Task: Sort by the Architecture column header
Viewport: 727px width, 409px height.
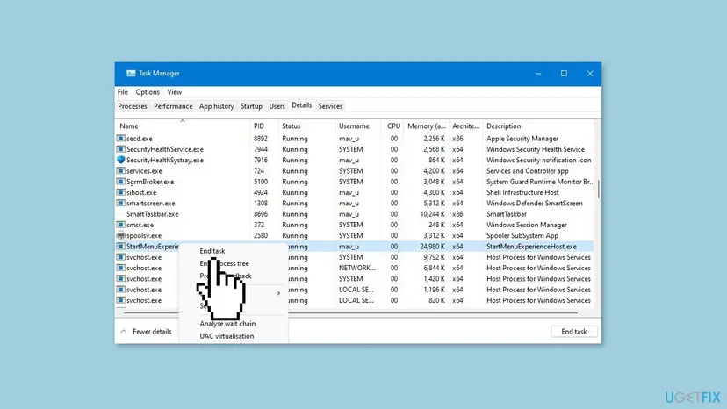Action: [x=466, y=126]
